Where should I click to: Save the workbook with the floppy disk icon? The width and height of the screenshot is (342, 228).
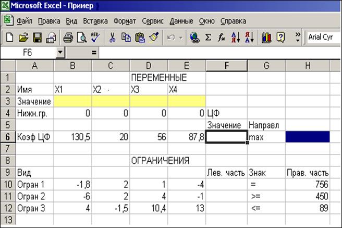point(38,38)
